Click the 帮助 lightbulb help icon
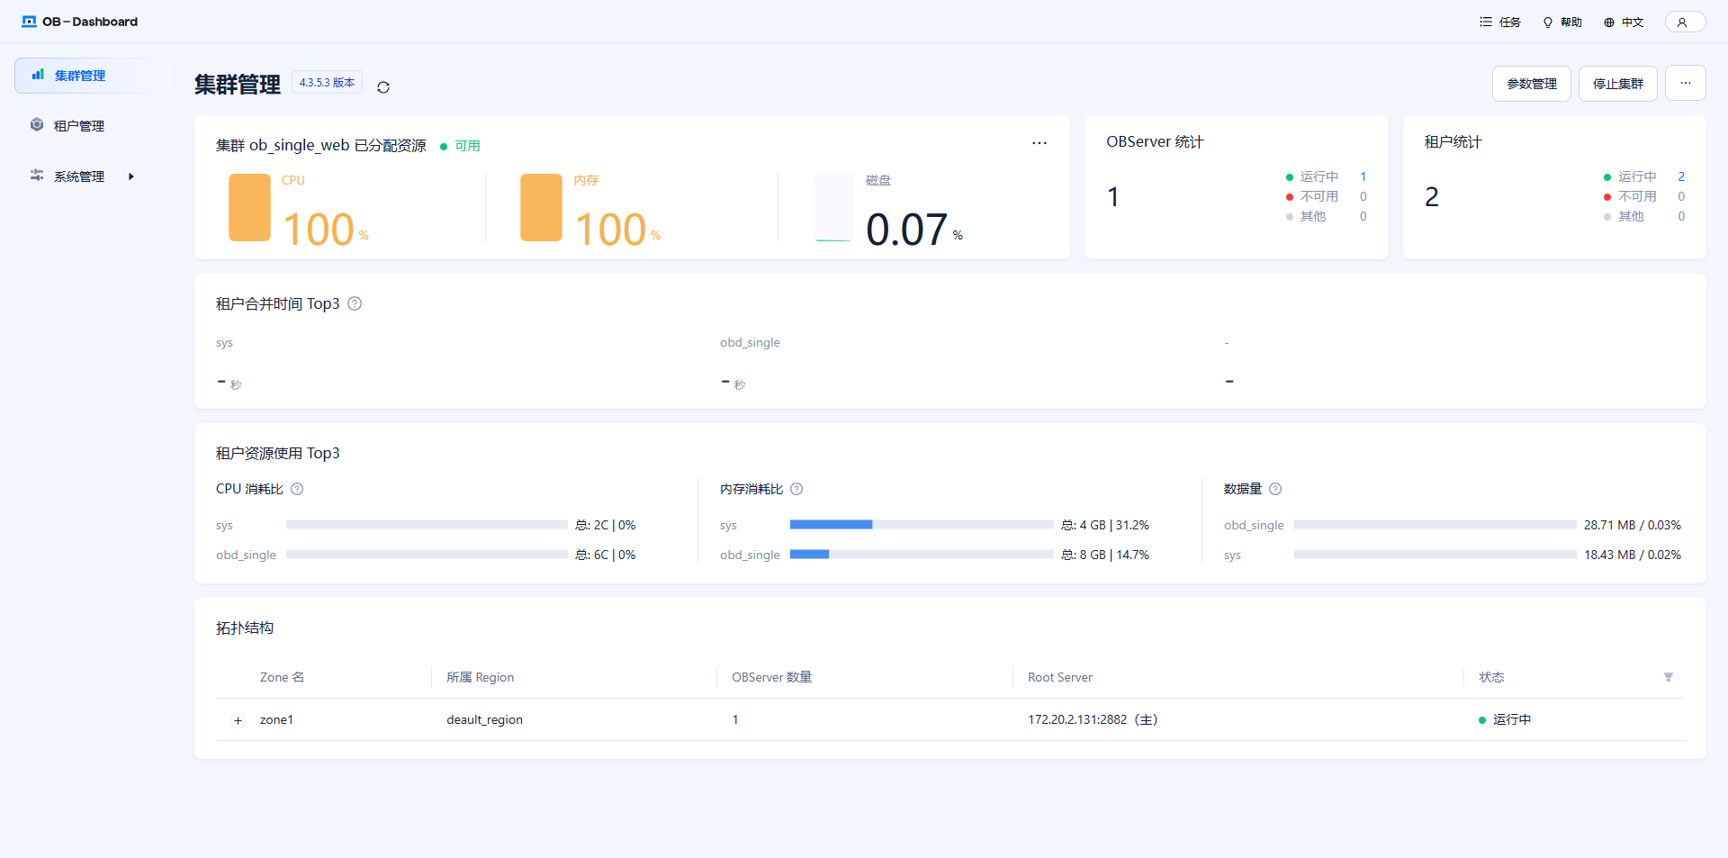Image resolution: width=1728 pixels, height=858 pixels. (1548, 22)
